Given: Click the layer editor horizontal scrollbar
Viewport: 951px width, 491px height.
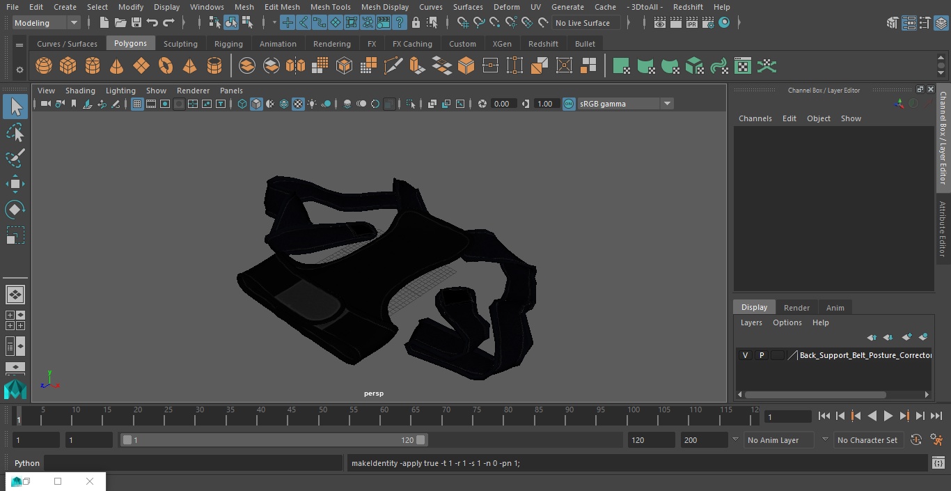Looking at the screenshot, I should pos(815,394).
